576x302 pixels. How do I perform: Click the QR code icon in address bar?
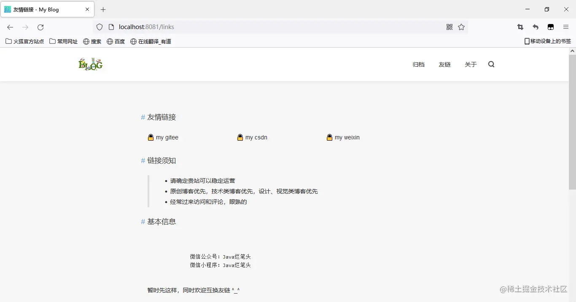point(449,27)
